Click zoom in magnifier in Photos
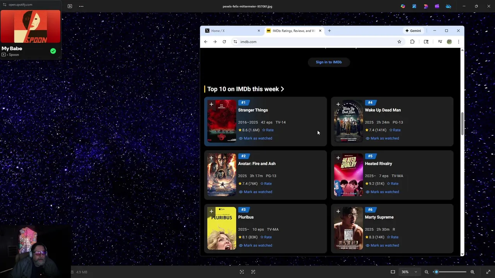 pyautogui.click(x=473, y=272)
